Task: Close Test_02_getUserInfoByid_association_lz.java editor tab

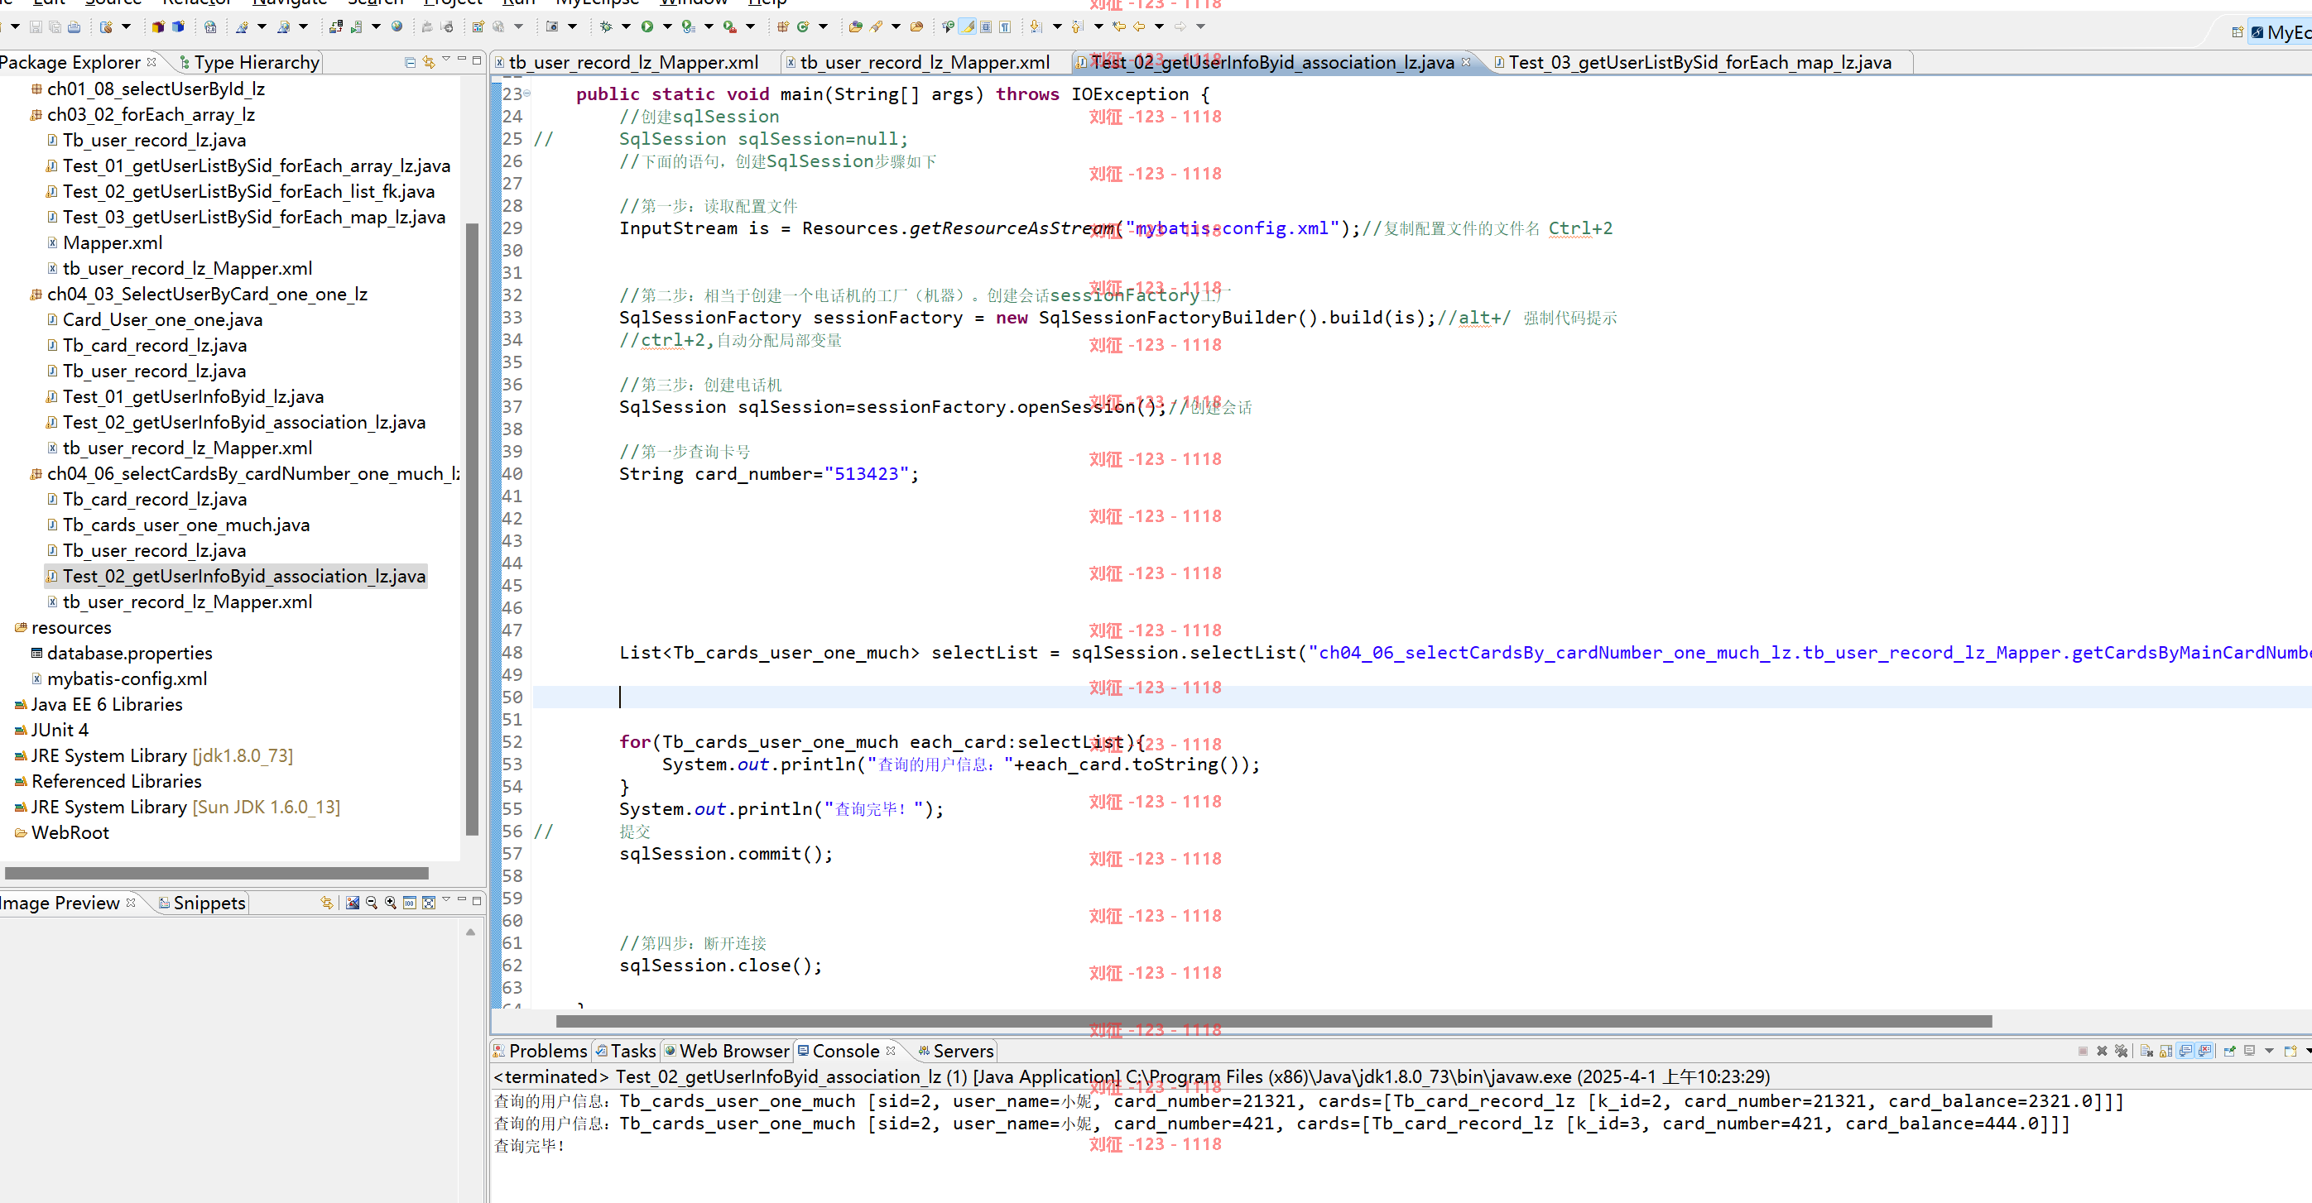Action: (x=1467, y=62)
